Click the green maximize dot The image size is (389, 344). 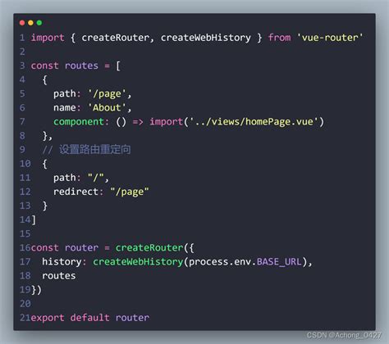click(39, 23)
